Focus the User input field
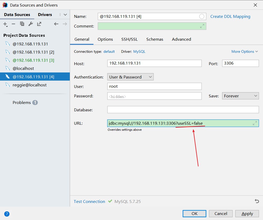 pyautogui.click(x=154, y=86)
